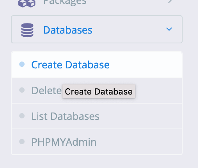This screenshot has height=168, width=199.
Task: Click the bullet dot beside Delete
Action: click(22, 90)
